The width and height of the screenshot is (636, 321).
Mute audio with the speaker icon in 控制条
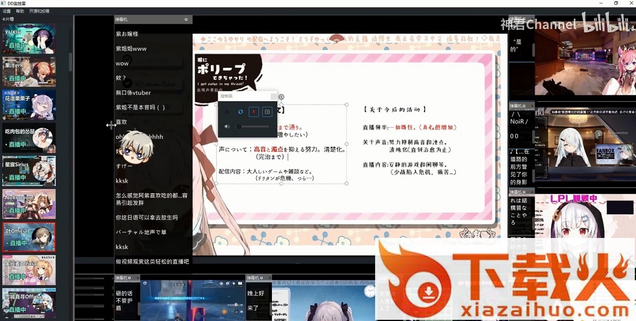tap(227, 127)
